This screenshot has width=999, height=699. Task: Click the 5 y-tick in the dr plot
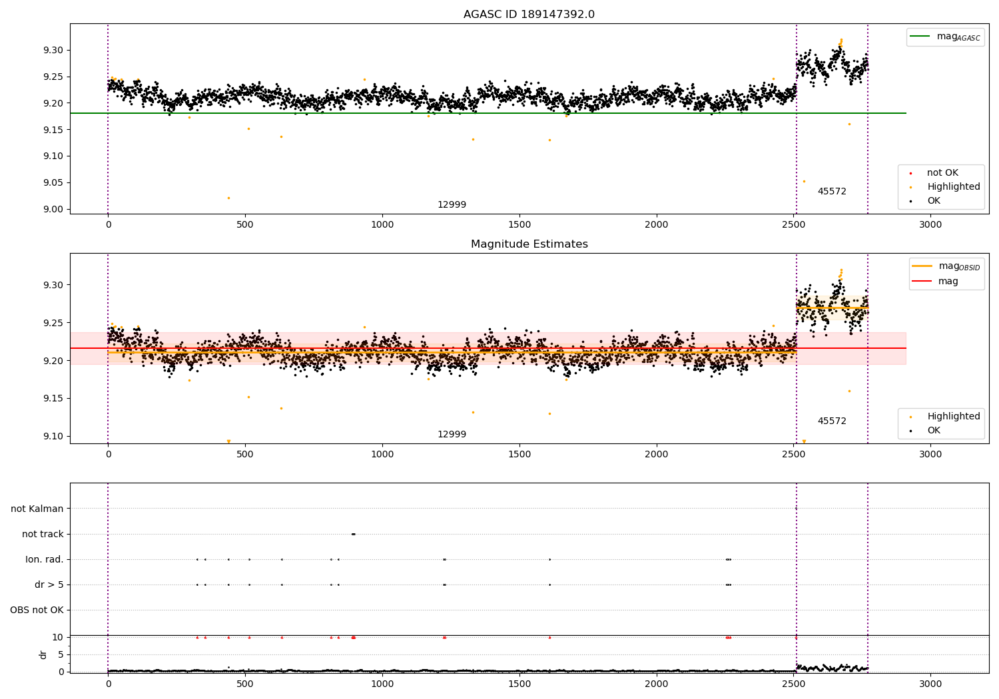tap(61, 655)
